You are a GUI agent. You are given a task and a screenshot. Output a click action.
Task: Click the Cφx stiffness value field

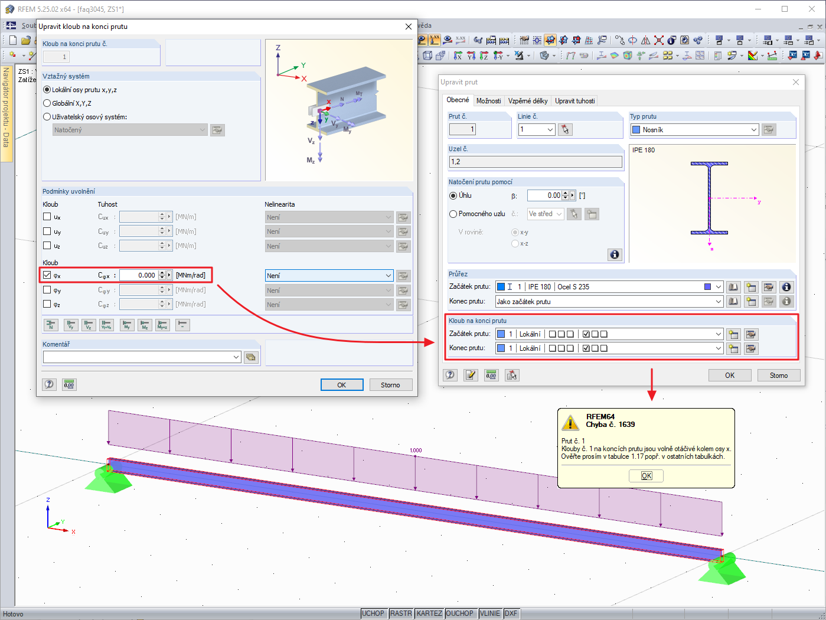pyautogui.click(x=139, y=275)
